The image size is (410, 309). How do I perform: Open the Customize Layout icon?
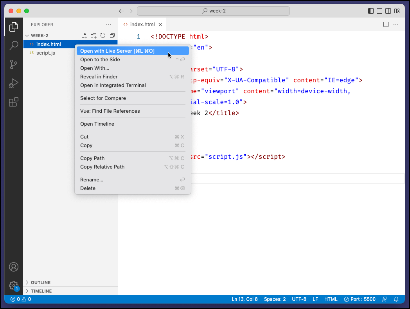397,11
